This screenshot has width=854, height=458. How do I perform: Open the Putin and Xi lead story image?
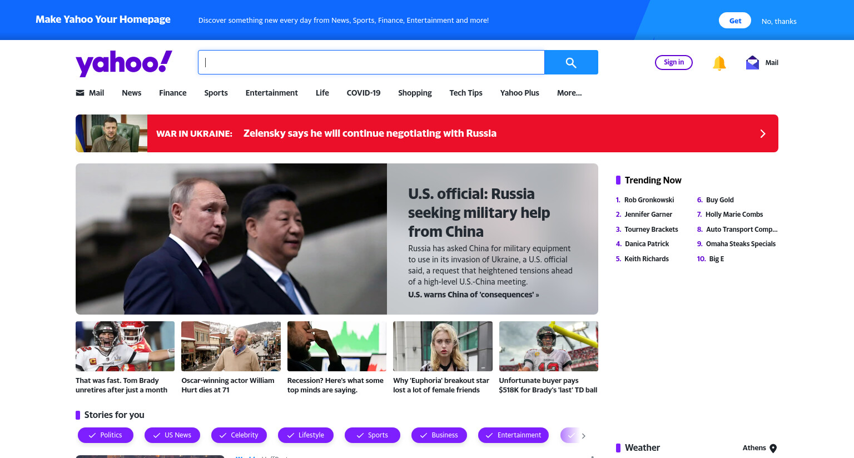[231, 239]
